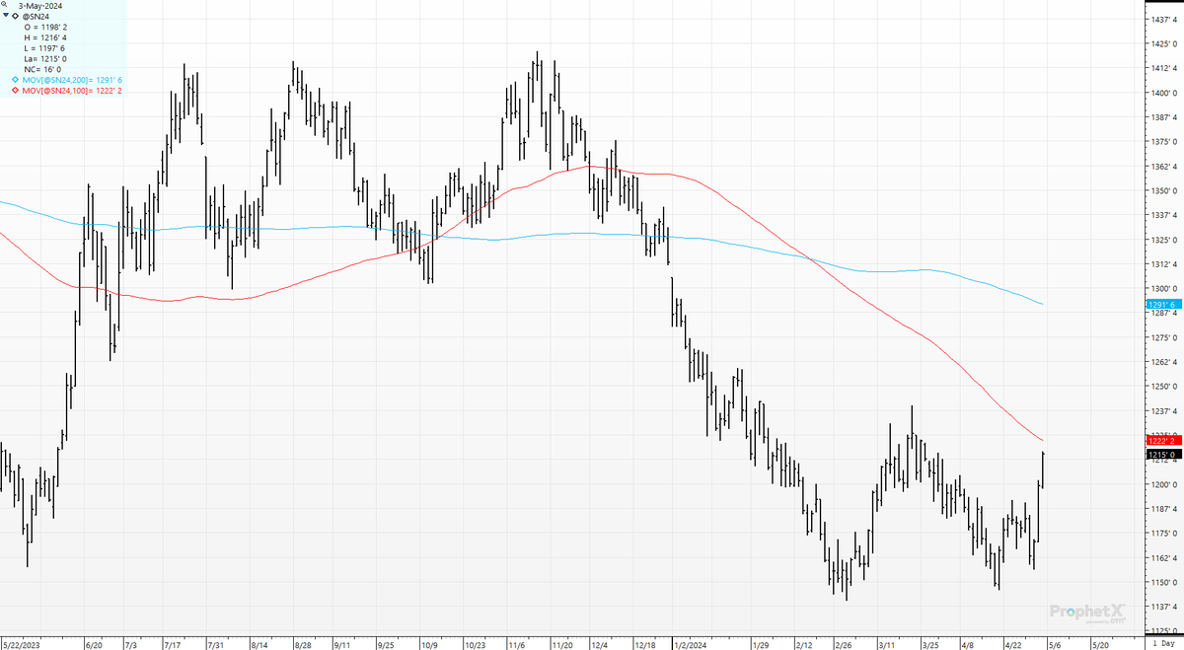
Task: Click the 11/20 date axis label
Action: click(x=561, y=644)
